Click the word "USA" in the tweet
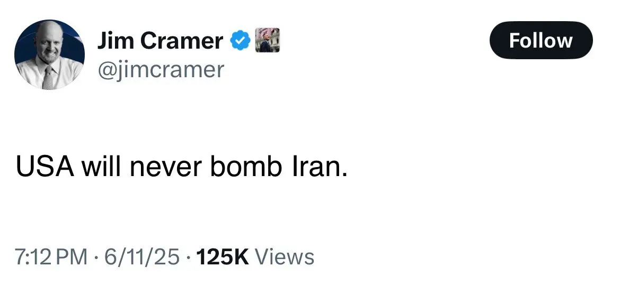This screenshot has height=285, width=620. tap(45, 166)
